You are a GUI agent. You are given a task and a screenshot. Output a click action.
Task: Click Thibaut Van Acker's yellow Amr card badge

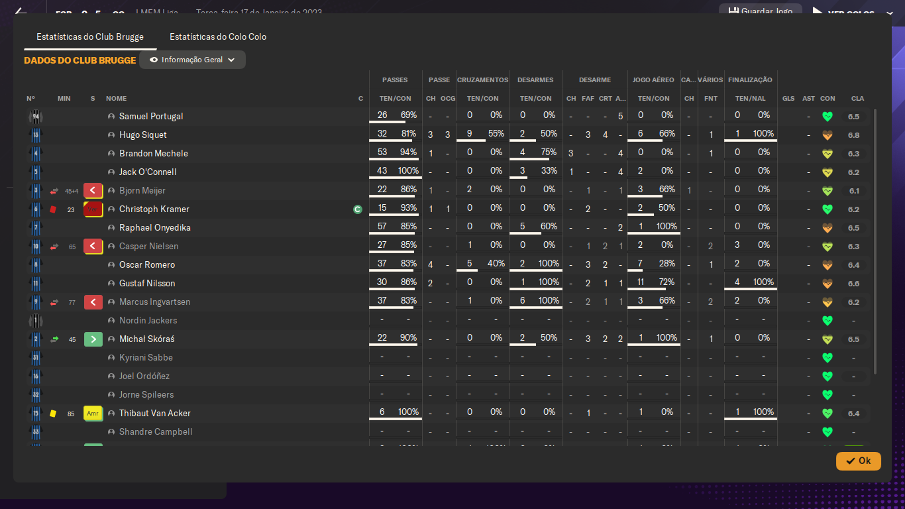93,414
